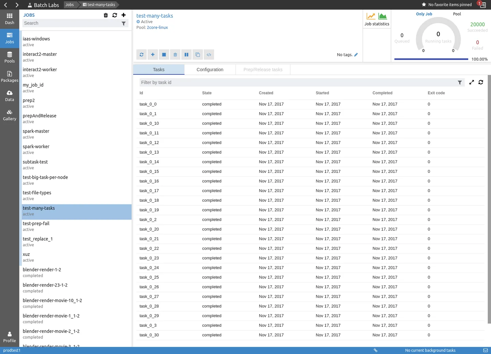Expand the task list to full screen
Viewport: 491px width, 354px height.
pos(472,82)
